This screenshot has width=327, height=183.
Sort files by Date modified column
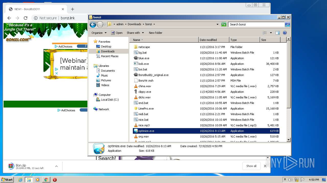tap(214, 40)
